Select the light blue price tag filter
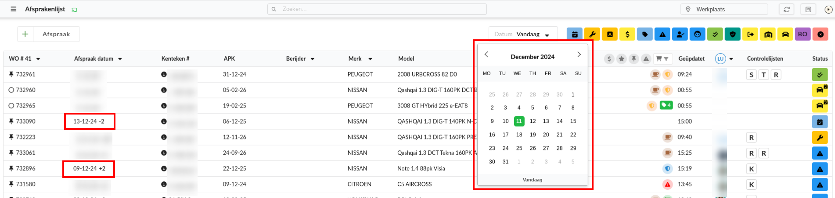 coord(644,34)
